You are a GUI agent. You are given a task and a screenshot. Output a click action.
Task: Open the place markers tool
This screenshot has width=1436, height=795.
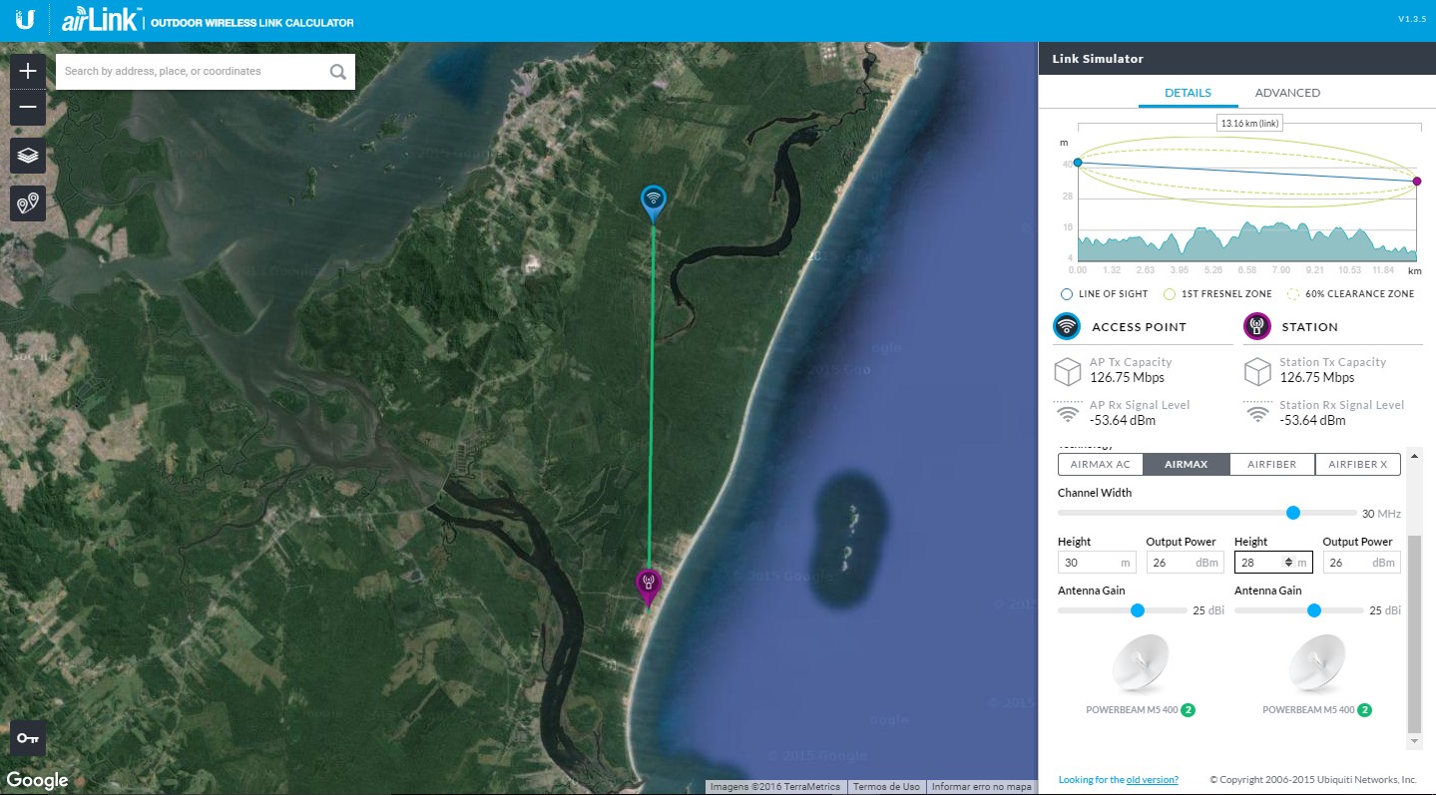point(28,203)
